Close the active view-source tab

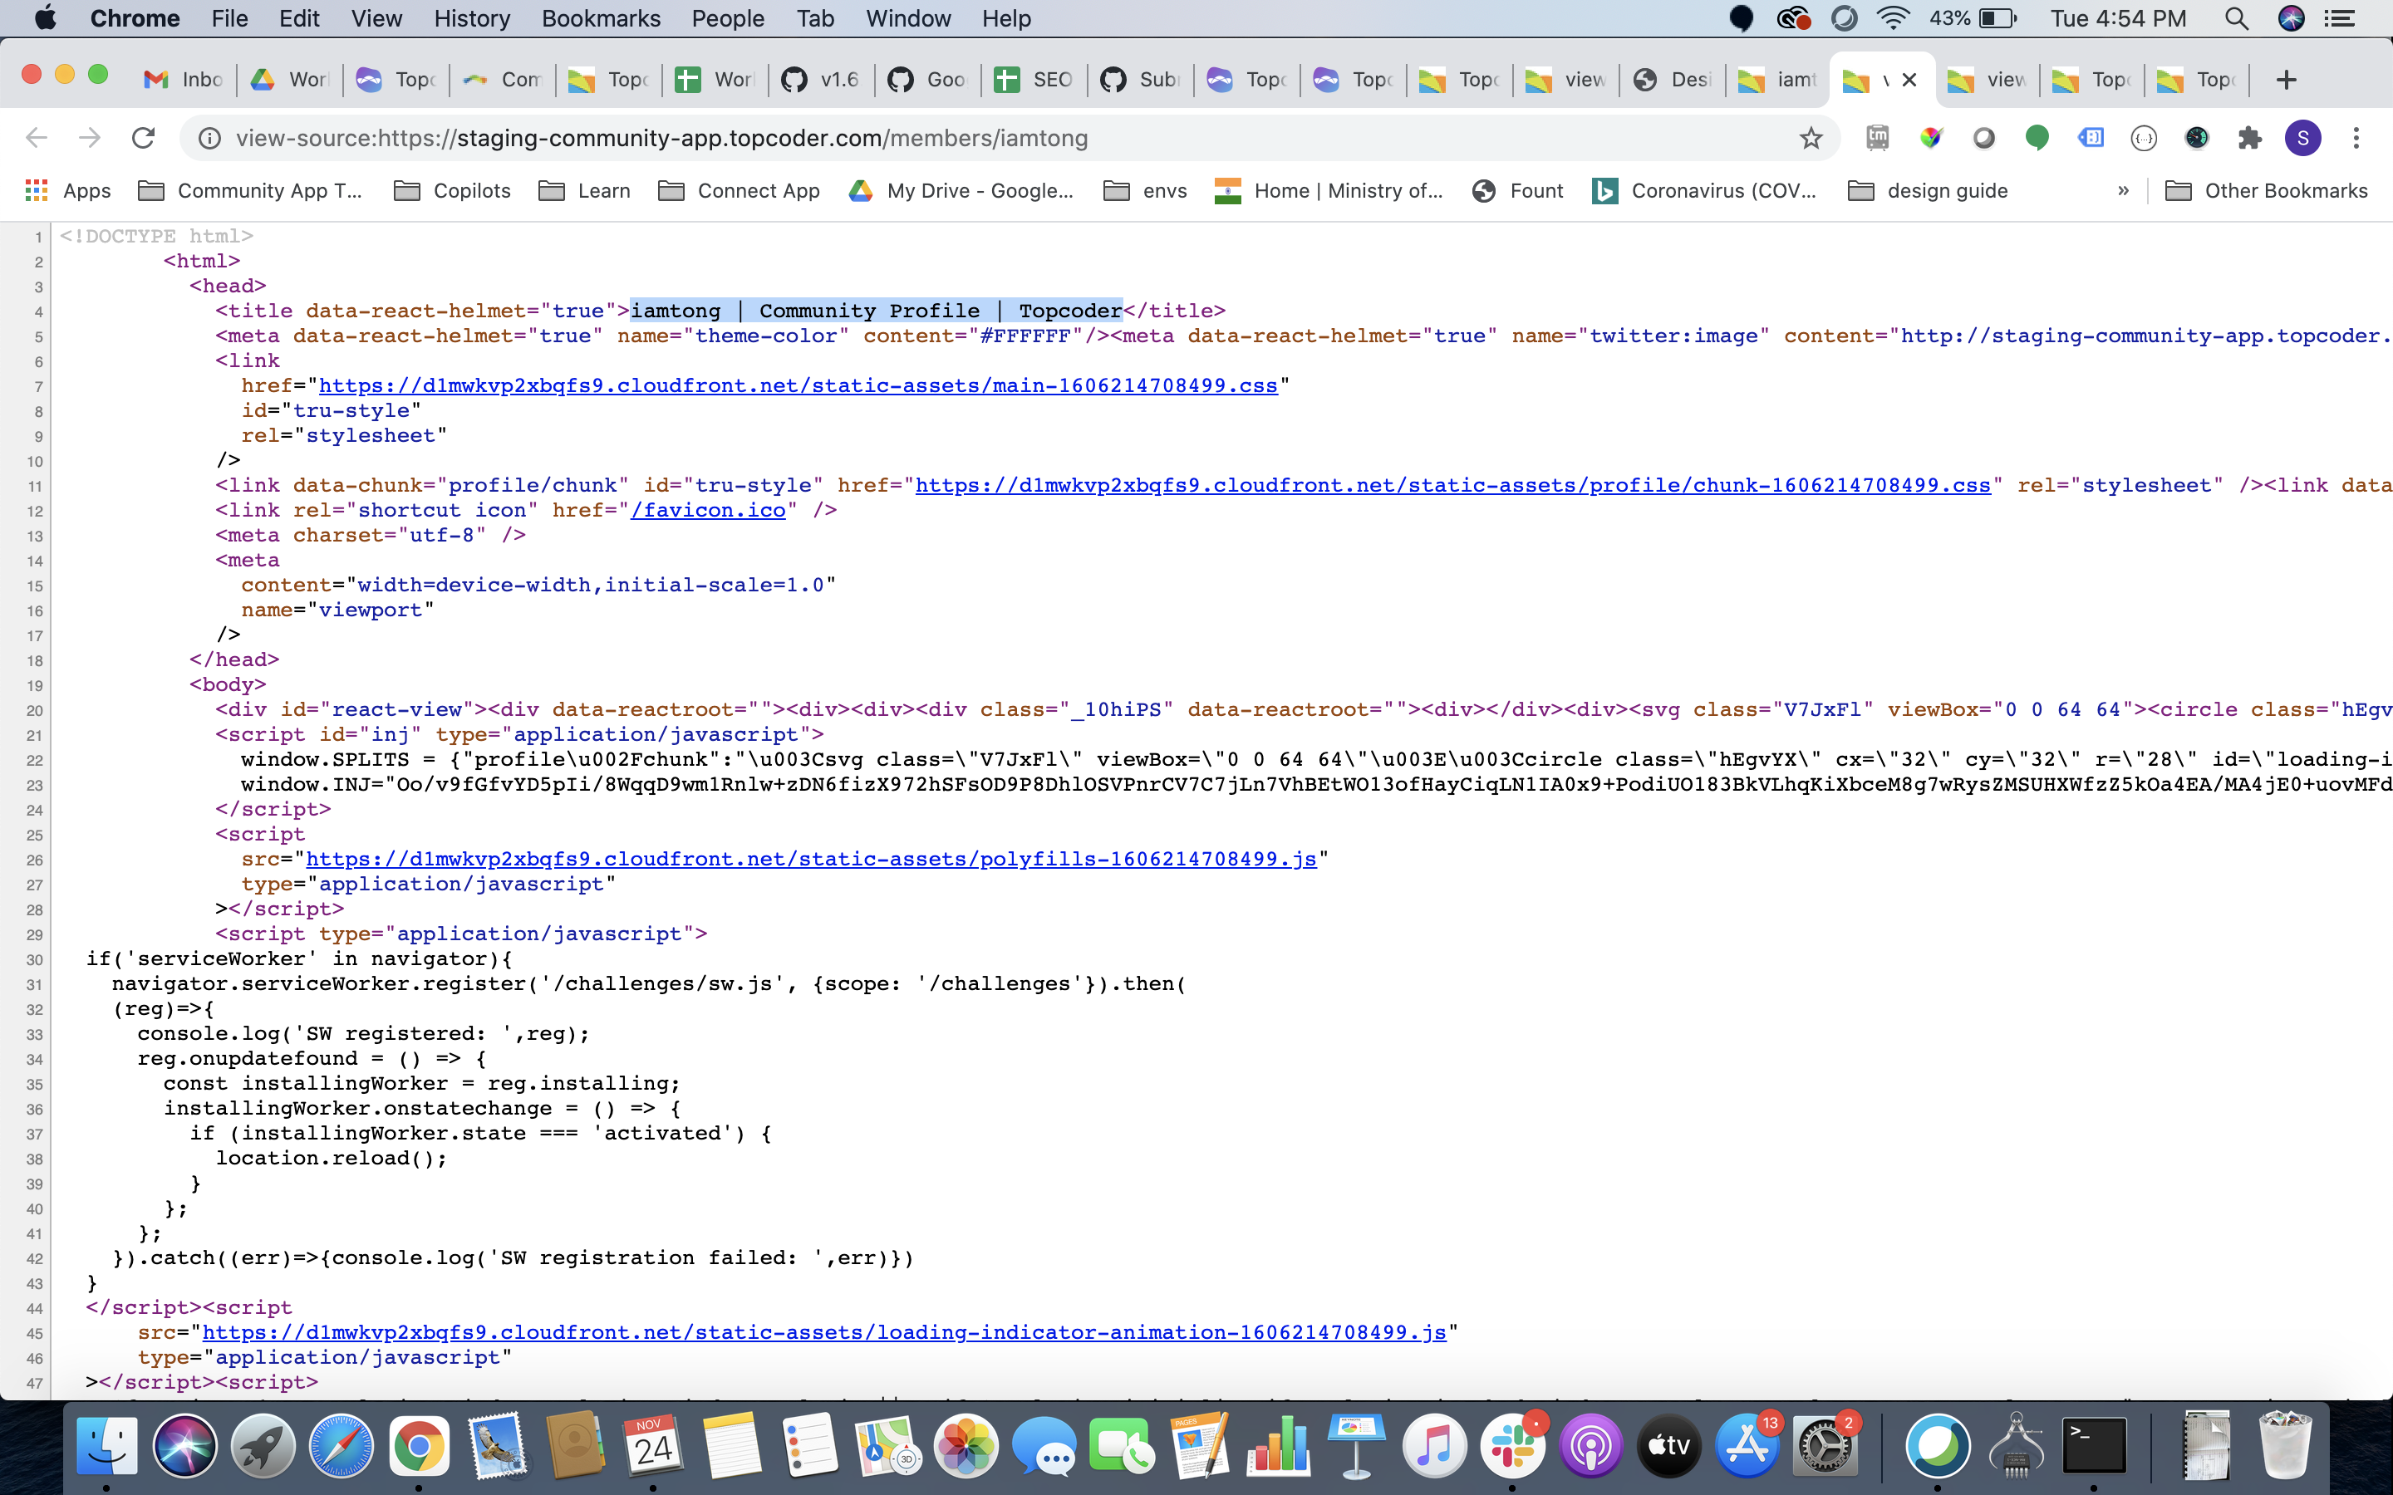1909,80
